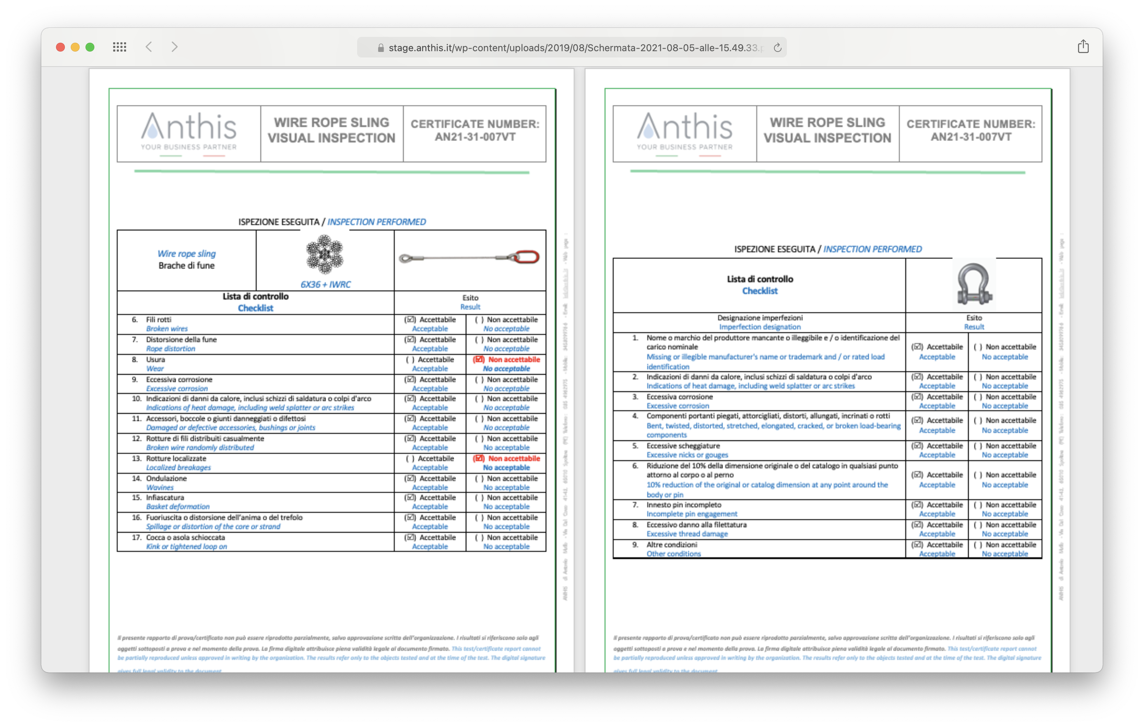Click "Missing or illegible manufacturer's name" text

pyautogui.click(x=765, y=361)
